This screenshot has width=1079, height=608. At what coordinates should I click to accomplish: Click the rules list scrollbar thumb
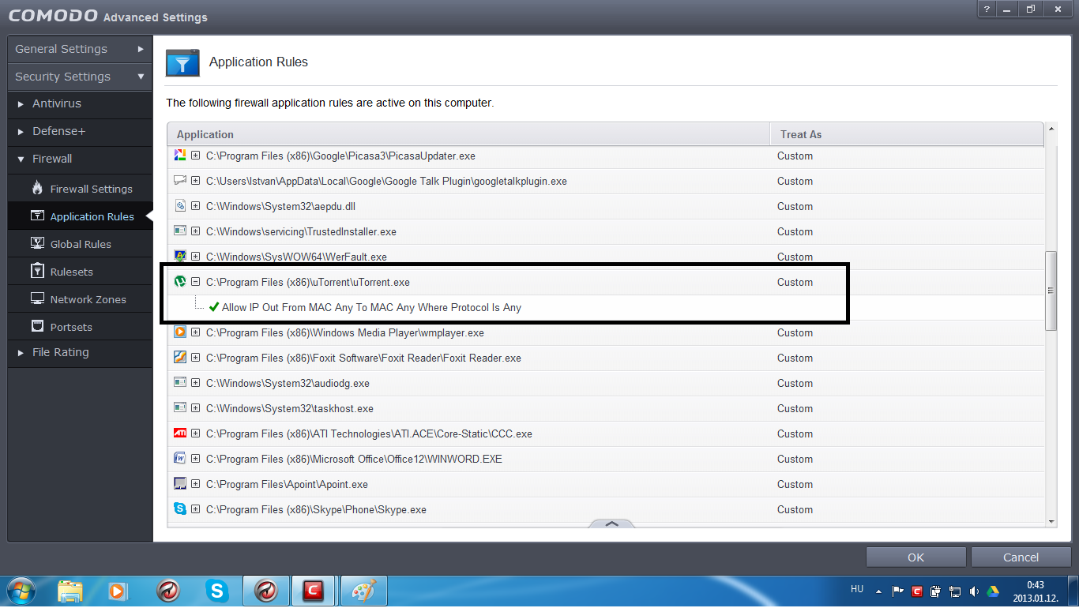[x=1051, y=291]
